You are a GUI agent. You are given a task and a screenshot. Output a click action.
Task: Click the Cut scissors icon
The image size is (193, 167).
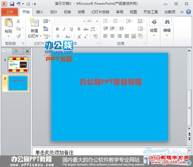18,21
